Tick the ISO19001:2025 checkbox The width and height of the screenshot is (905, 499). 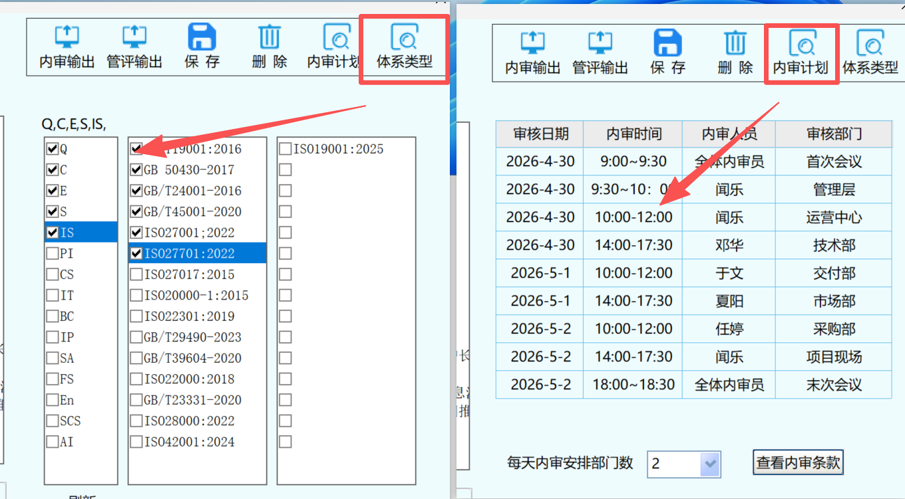285,149
